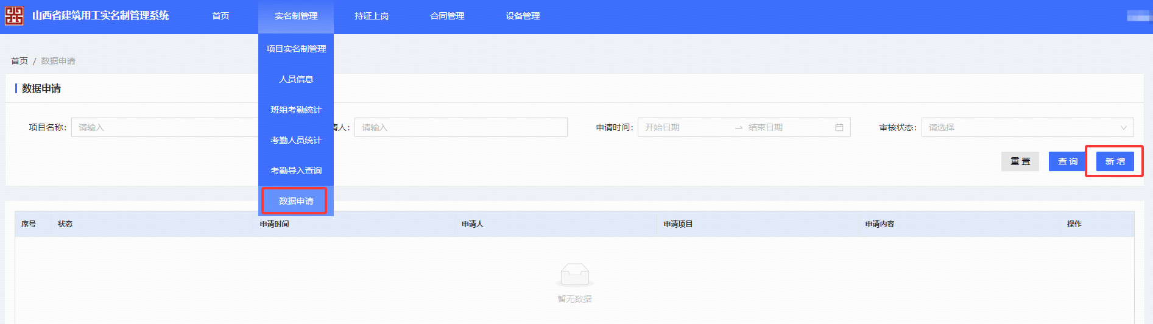
Task: Click the blurred user account area
Action: click(1138, 16)
